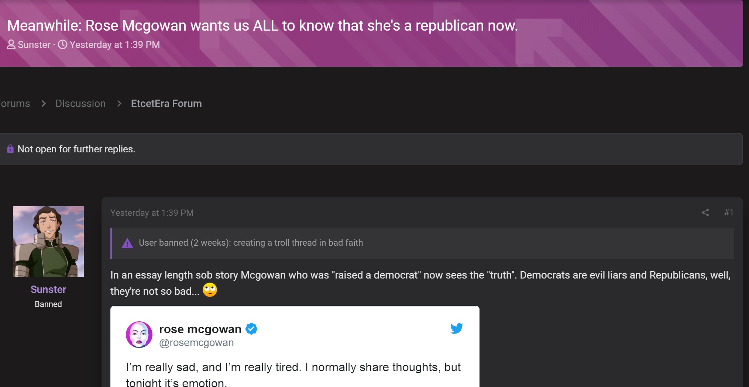749x387 pixels.
Task: Click the eye-roll emoji in the post
Action: (x=210, y=290)
